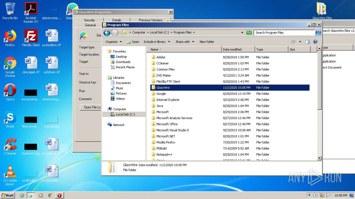Open the Share with dropdown
This screenshot has height=199, width=355.
(x=185, y=42)
